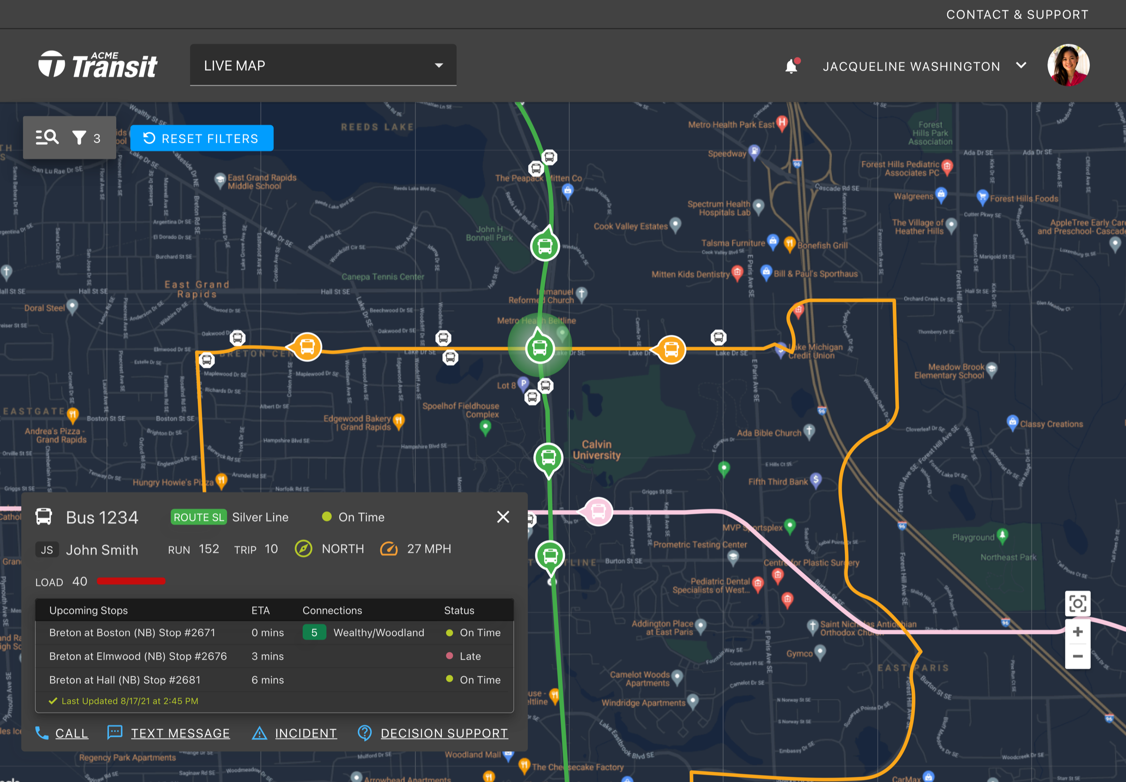Click the question mark icon by Decision Support
The width and height of the screenshot is (1126, 782).
(x=365, y=733)
